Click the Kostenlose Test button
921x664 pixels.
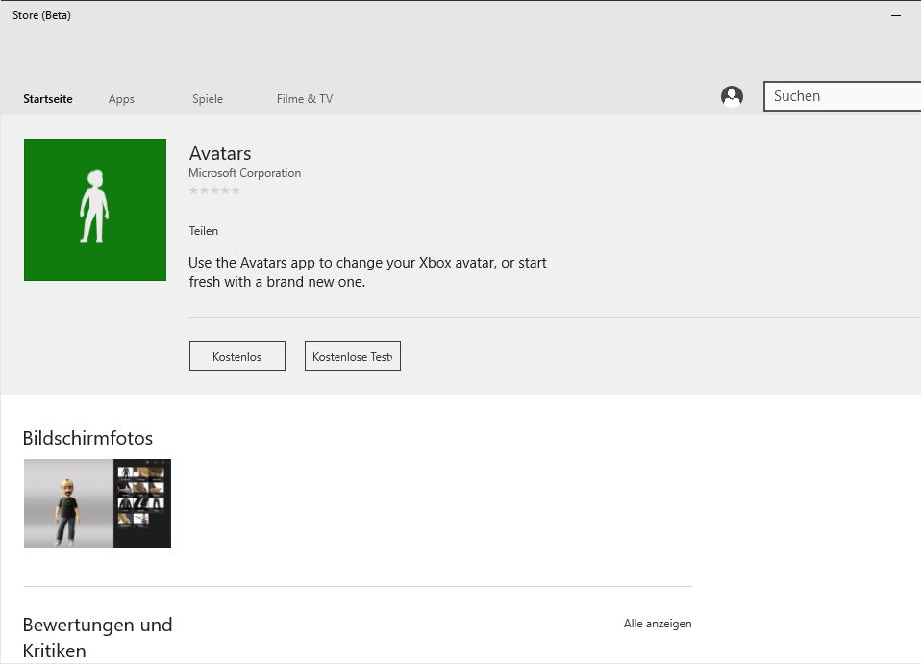click(x=353, y=356)
